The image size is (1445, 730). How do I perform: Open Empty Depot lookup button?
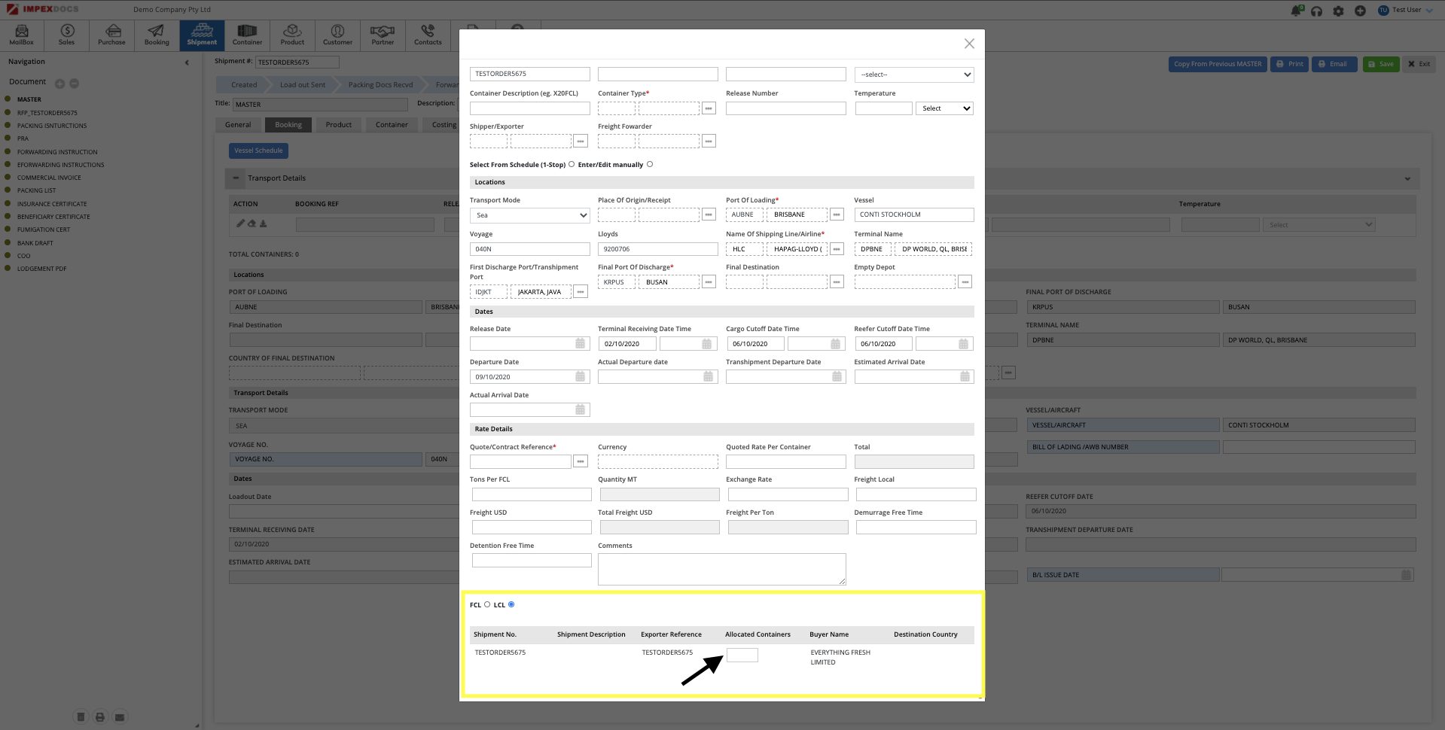[x=965, y=281]
